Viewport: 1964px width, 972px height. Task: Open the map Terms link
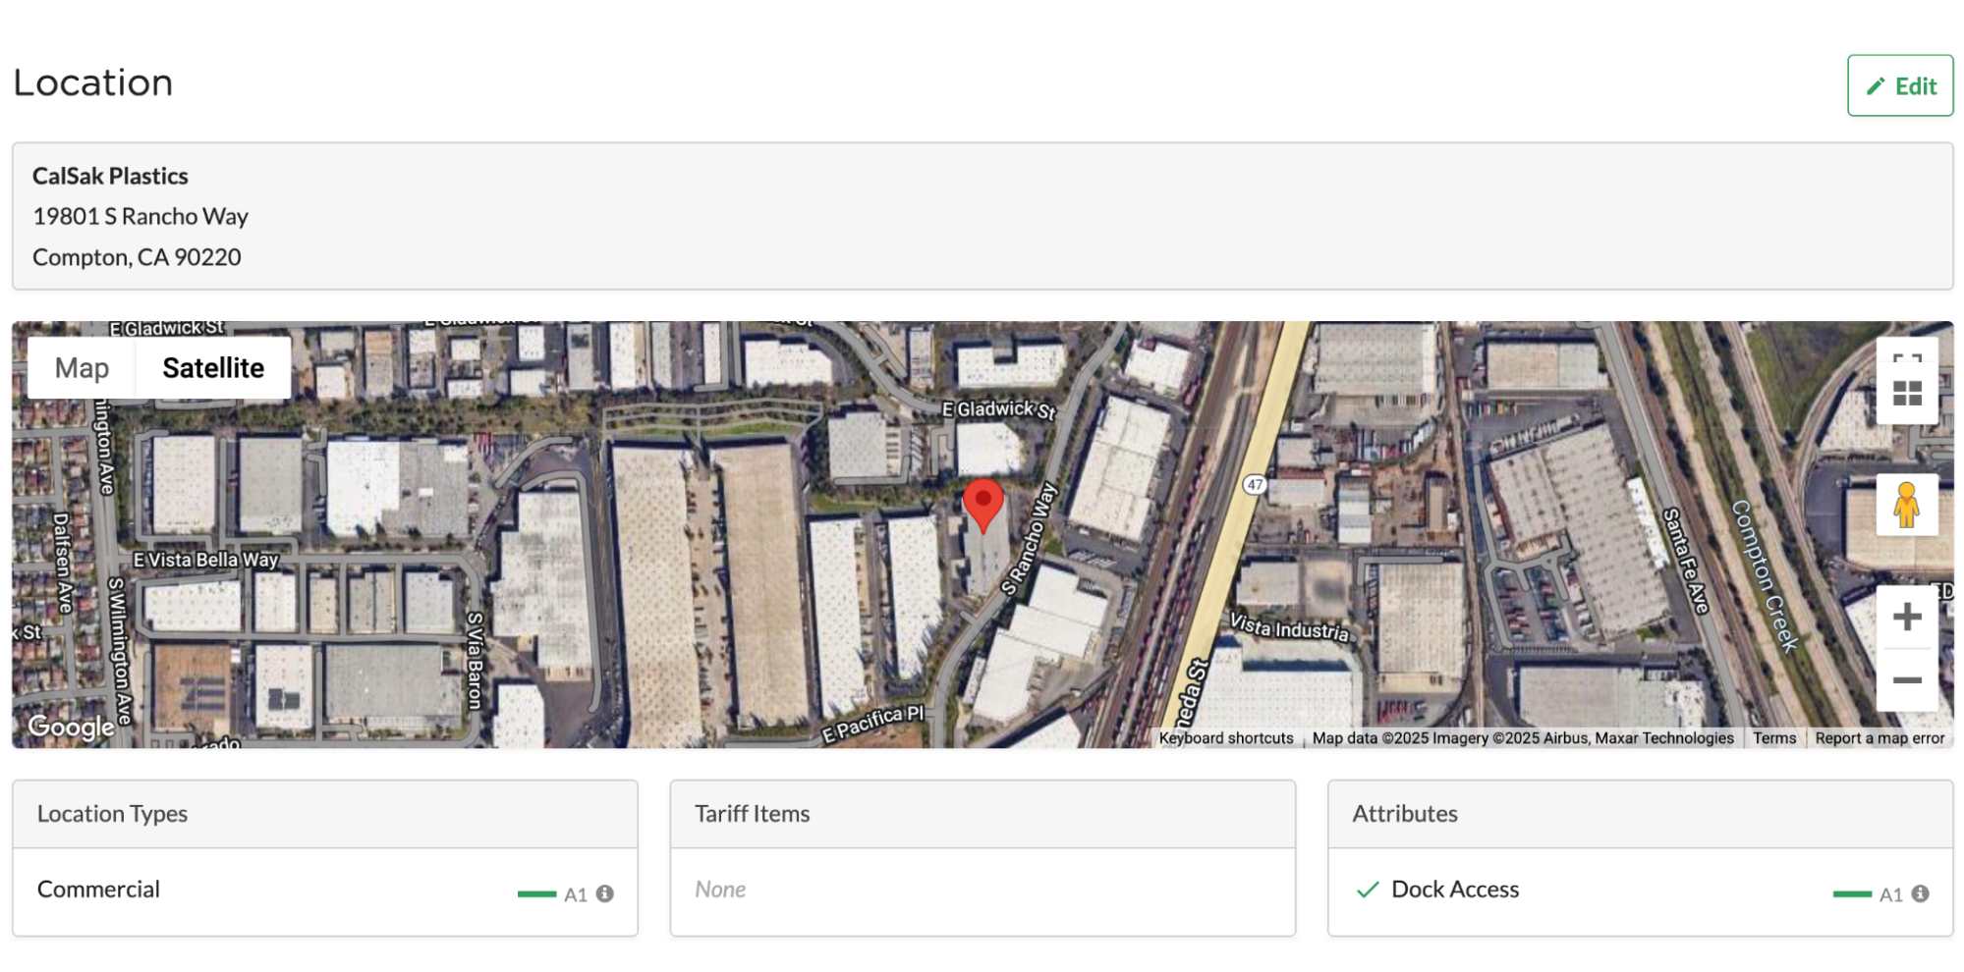click(x=1773, y=738)
